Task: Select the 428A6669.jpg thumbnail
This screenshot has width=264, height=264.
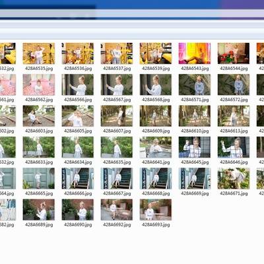Action: [195, 178]
